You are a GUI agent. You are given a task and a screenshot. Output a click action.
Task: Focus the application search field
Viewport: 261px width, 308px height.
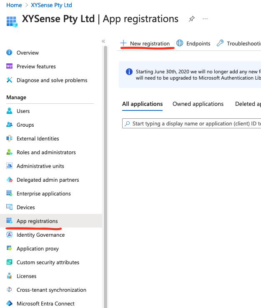point(192,123)
